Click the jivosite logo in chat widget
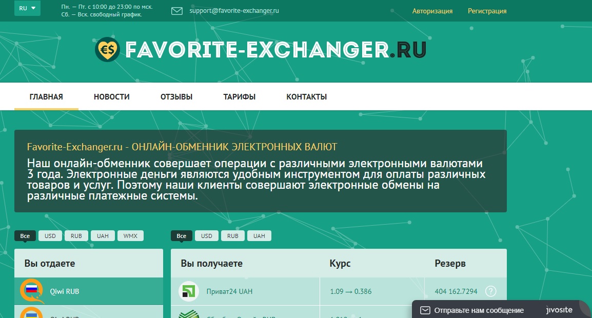The image size is (592, 318). 559,310
